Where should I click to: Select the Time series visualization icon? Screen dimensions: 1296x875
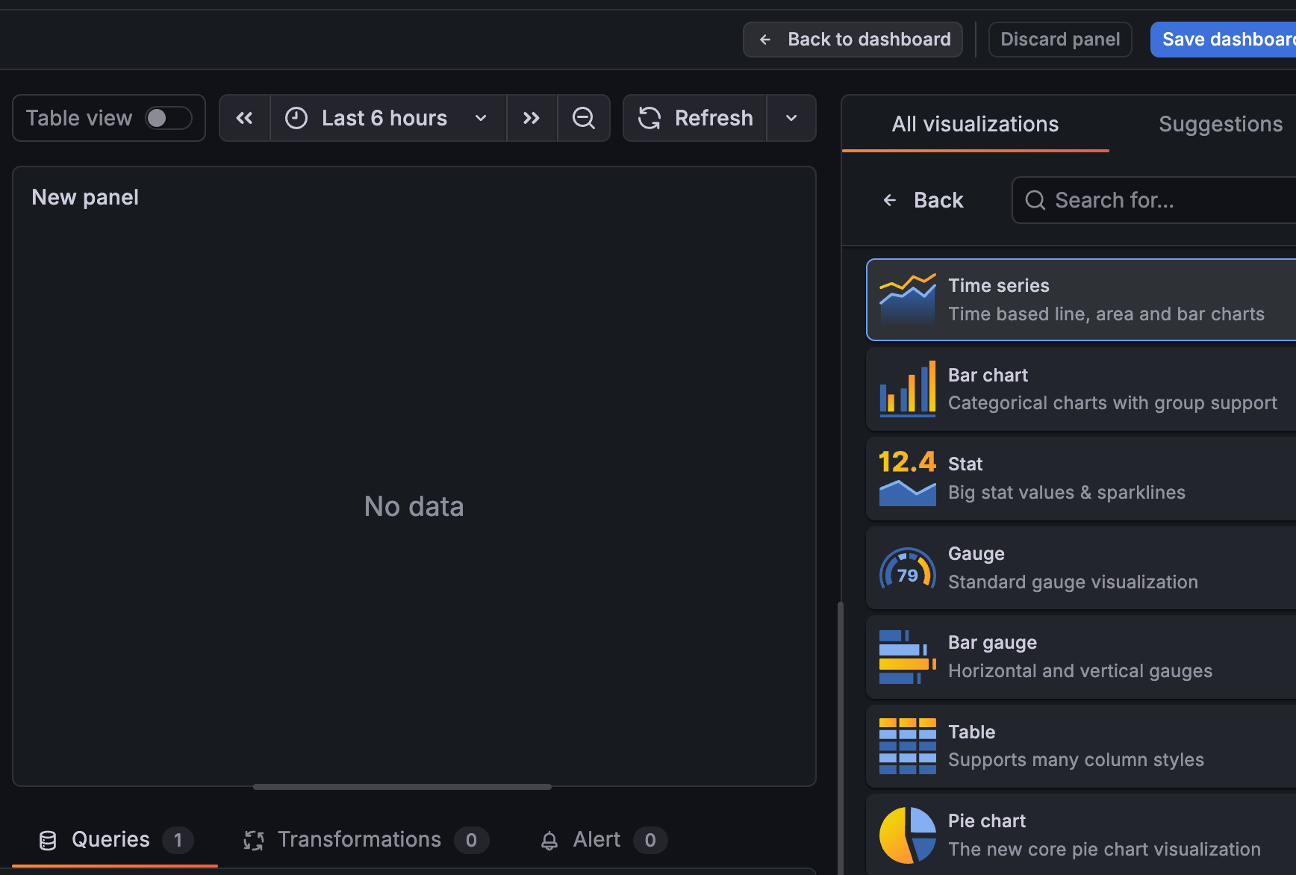click(907, 299)
